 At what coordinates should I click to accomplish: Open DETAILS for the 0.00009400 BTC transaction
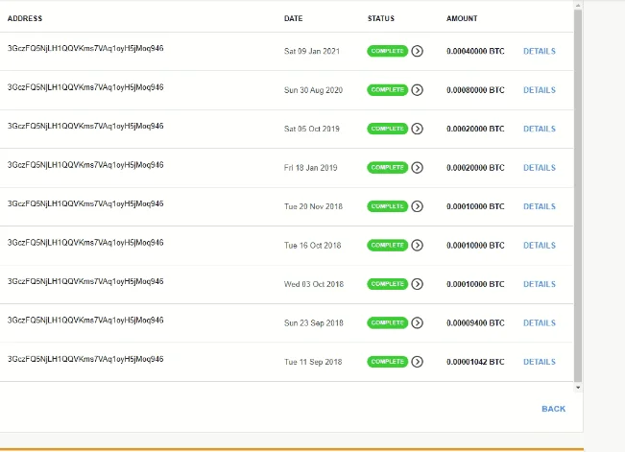(x=540, y=322)
